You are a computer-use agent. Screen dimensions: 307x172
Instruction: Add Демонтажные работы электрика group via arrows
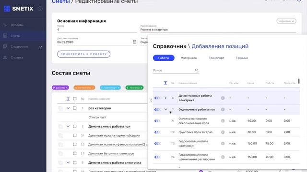[157, 98]
